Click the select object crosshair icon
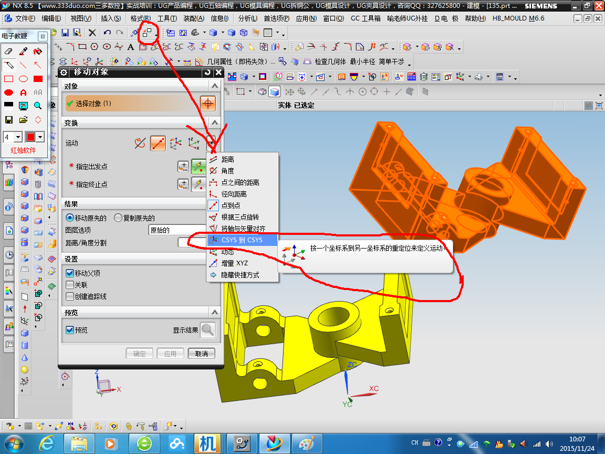 (207, 104)
